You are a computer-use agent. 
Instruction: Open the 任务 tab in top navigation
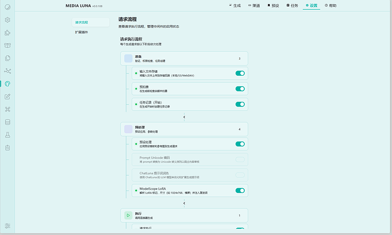[x=292, y=5]
